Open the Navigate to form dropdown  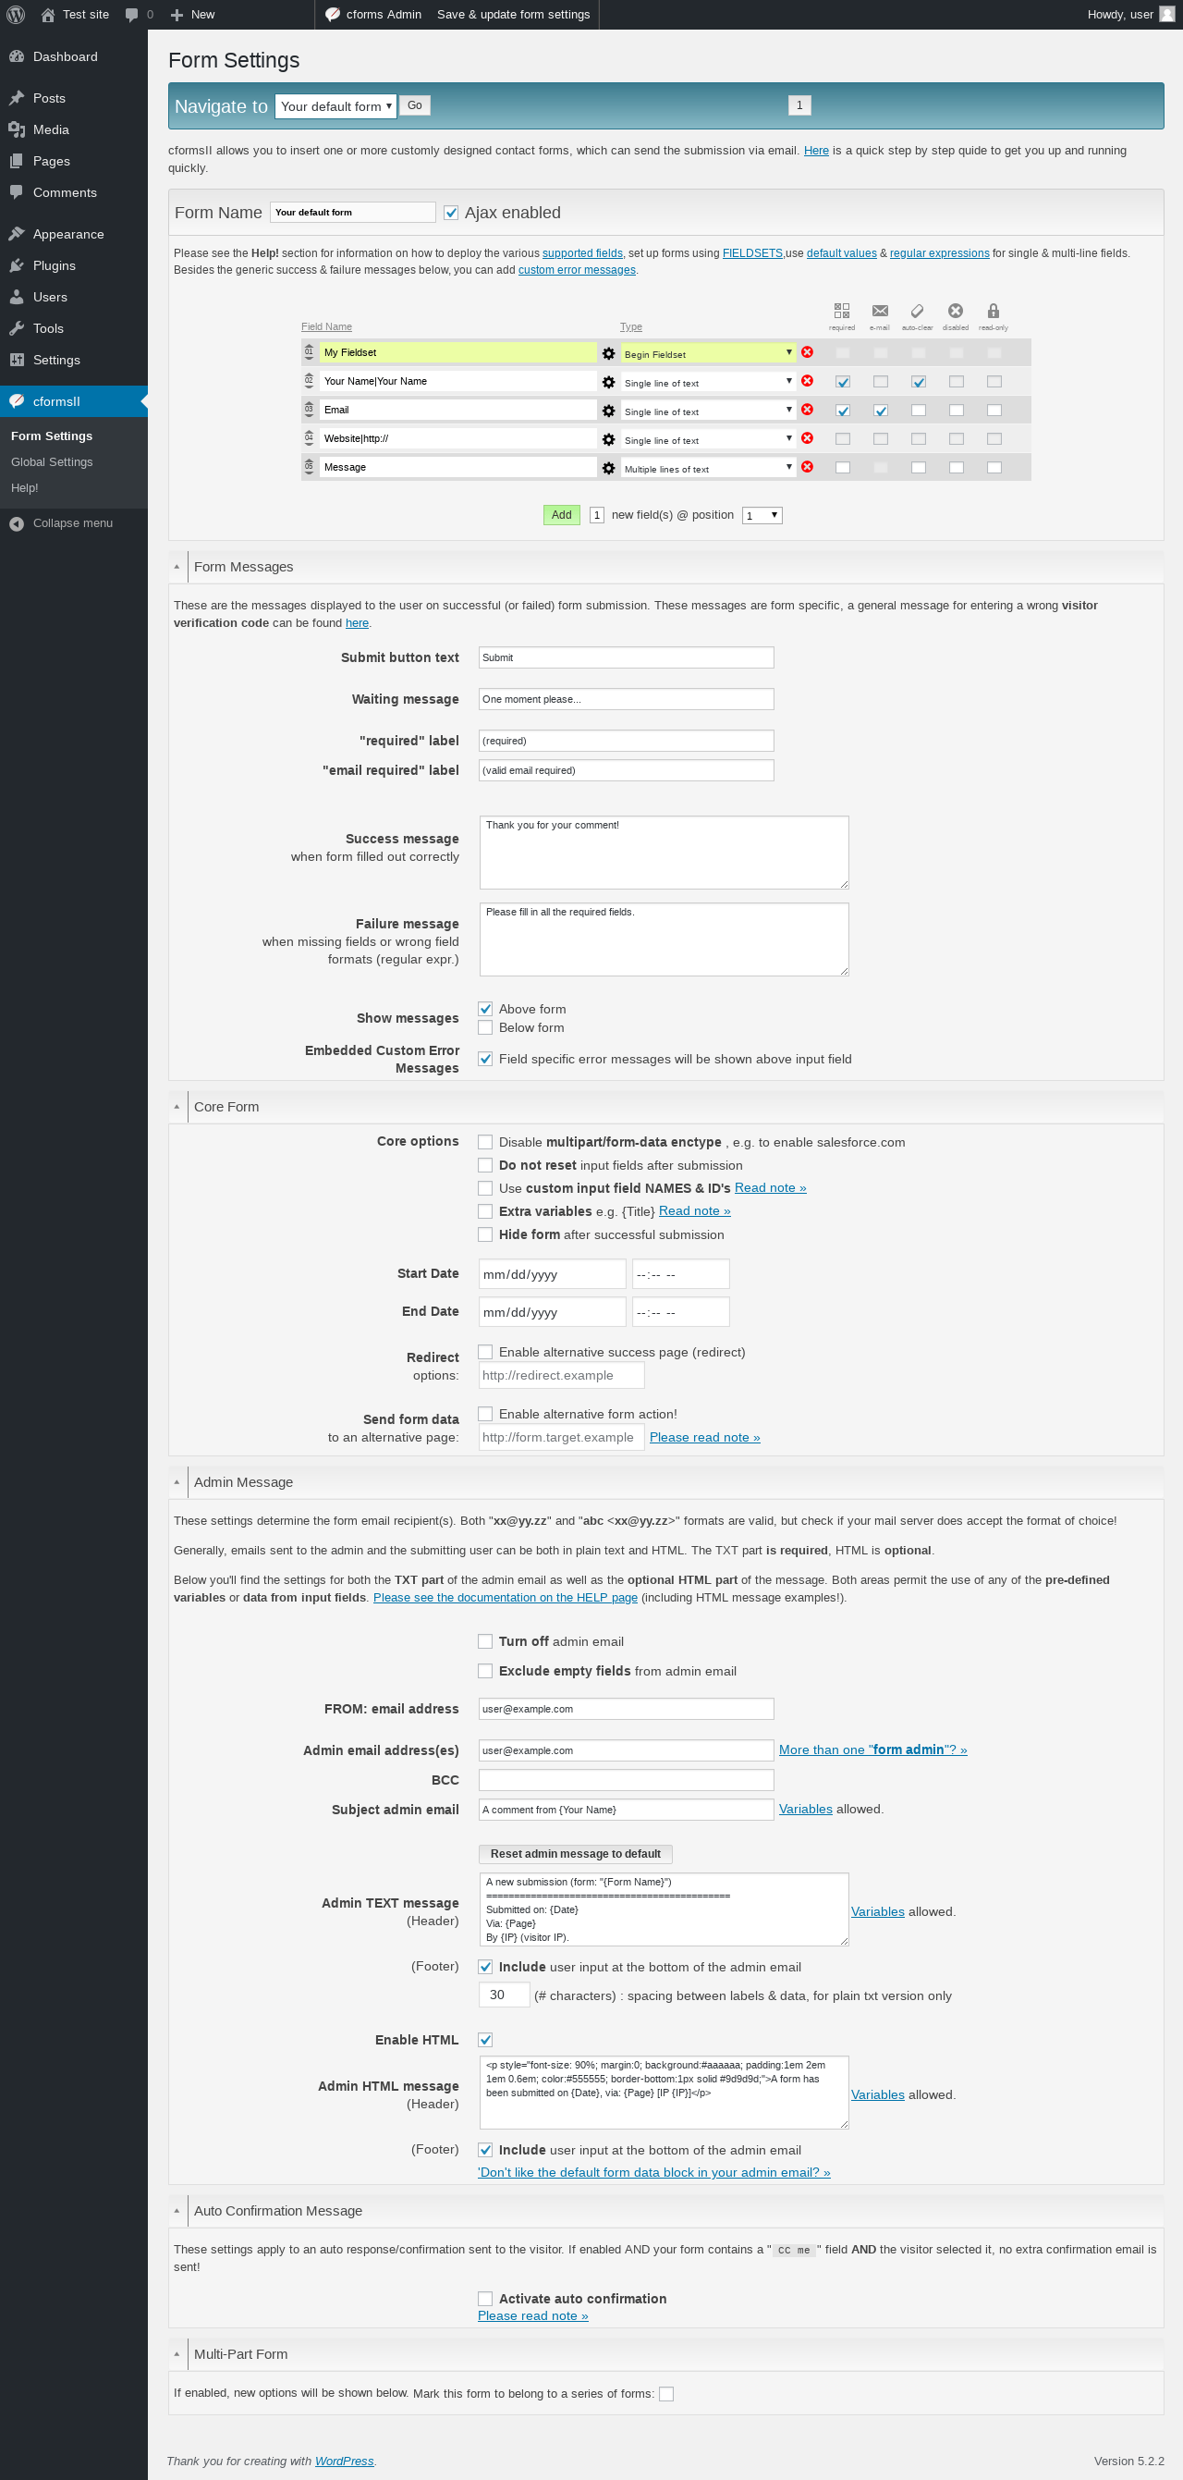(x=335, y=106)
